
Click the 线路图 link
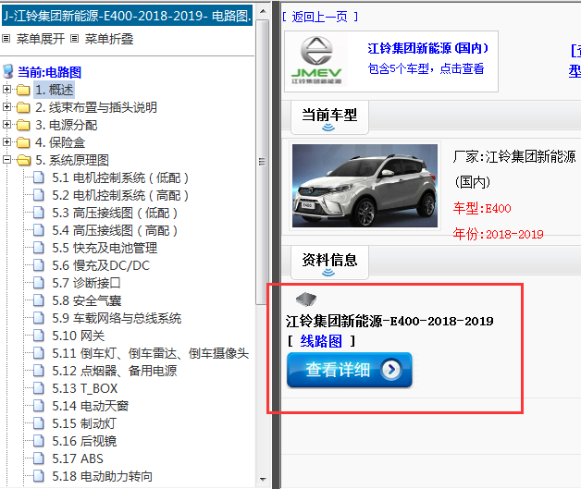tap(321, 341)
